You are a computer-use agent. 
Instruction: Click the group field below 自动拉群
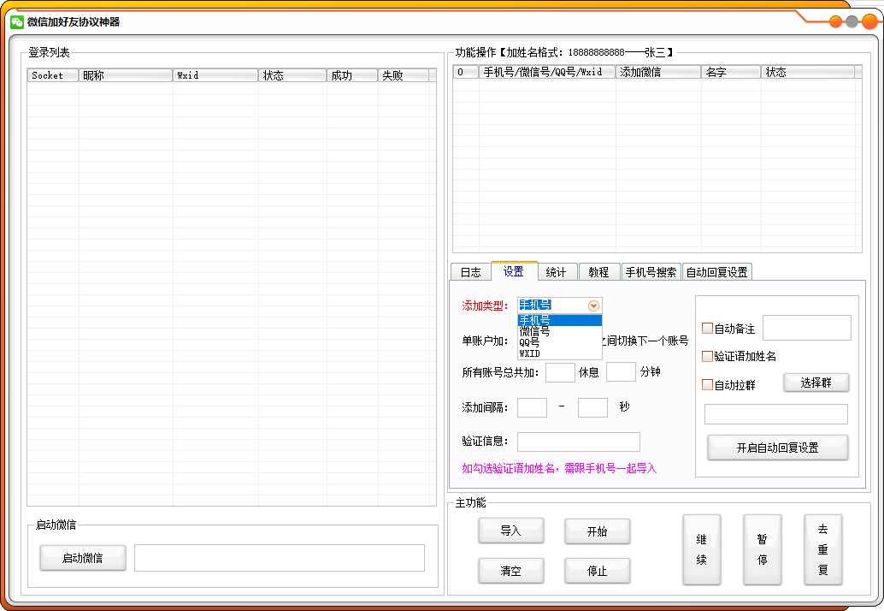coord(775,414)
